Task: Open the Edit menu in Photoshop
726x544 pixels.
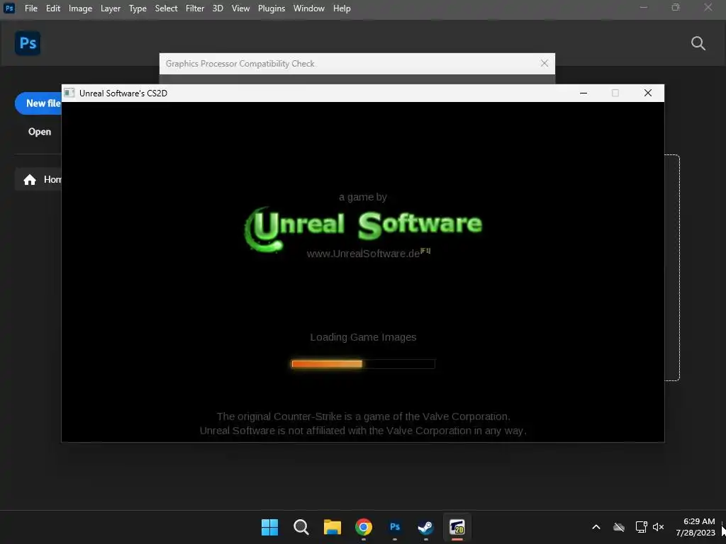Action: point(52,8)
